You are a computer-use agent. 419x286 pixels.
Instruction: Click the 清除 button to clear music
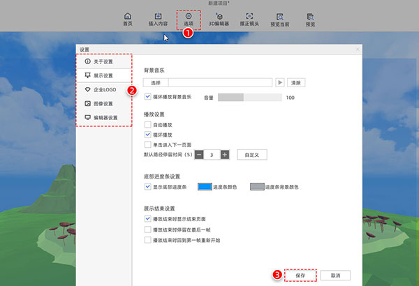tap(295, 82)
